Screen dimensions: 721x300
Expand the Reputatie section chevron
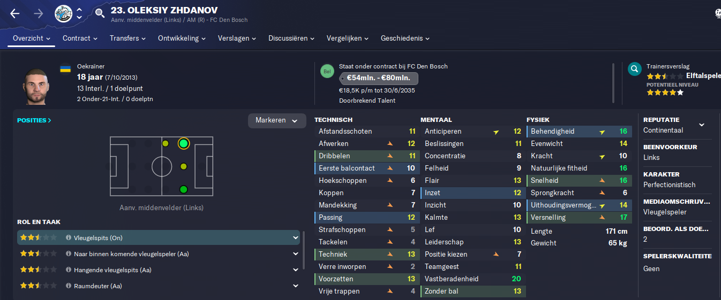coord(702,125)
